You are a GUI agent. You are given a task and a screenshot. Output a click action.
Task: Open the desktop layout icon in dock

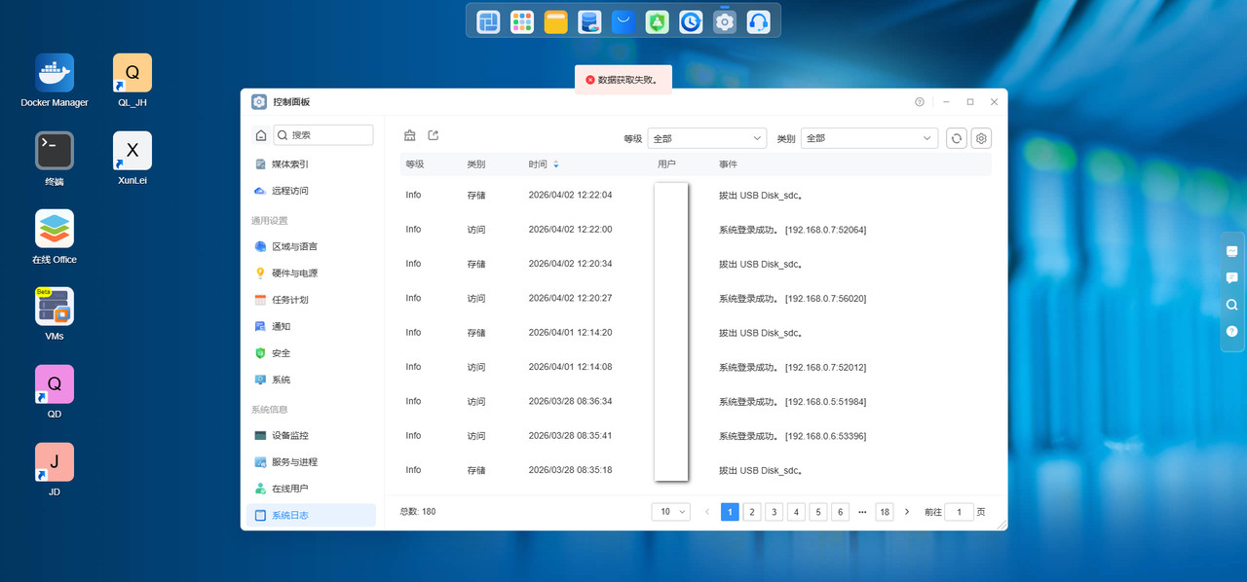[488, 21]
